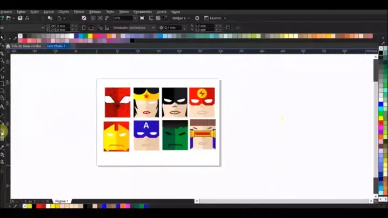Click the Paste clipboard icon
This screenshot has width=388, height=218.
point(50,18)
